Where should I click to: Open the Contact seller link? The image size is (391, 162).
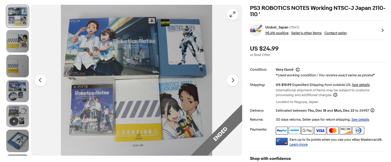[x=335, y=33]
